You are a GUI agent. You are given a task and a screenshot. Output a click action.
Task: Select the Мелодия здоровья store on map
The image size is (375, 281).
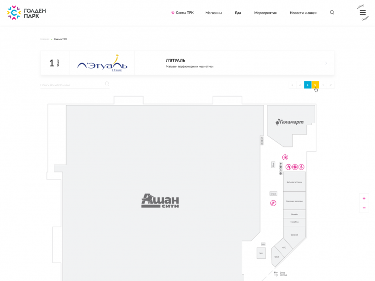click(x=295, y=201)
